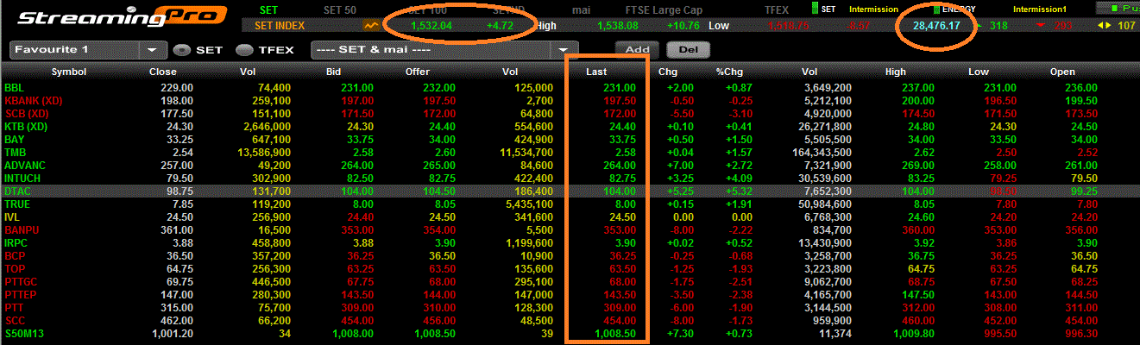
Task: Select the TFEX radio button
Action: [x=245, y=50]
